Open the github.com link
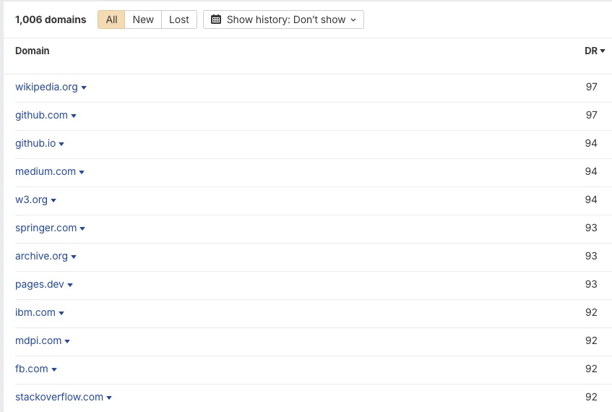 click(41, 115)
